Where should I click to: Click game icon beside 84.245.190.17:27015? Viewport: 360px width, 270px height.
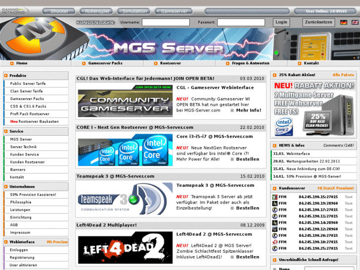[275, 210]
